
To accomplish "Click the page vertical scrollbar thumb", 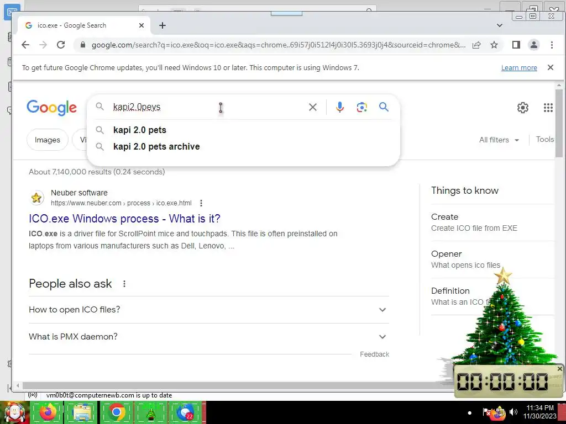I will 559,123.
